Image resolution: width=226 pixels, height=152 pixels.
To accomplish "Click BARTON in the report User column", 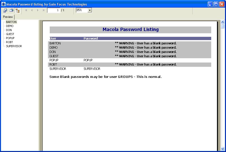I will (55, 43).
